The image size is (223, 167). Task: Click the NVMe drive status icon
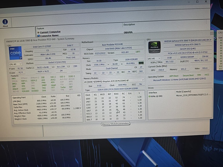(x=149, y=96)
